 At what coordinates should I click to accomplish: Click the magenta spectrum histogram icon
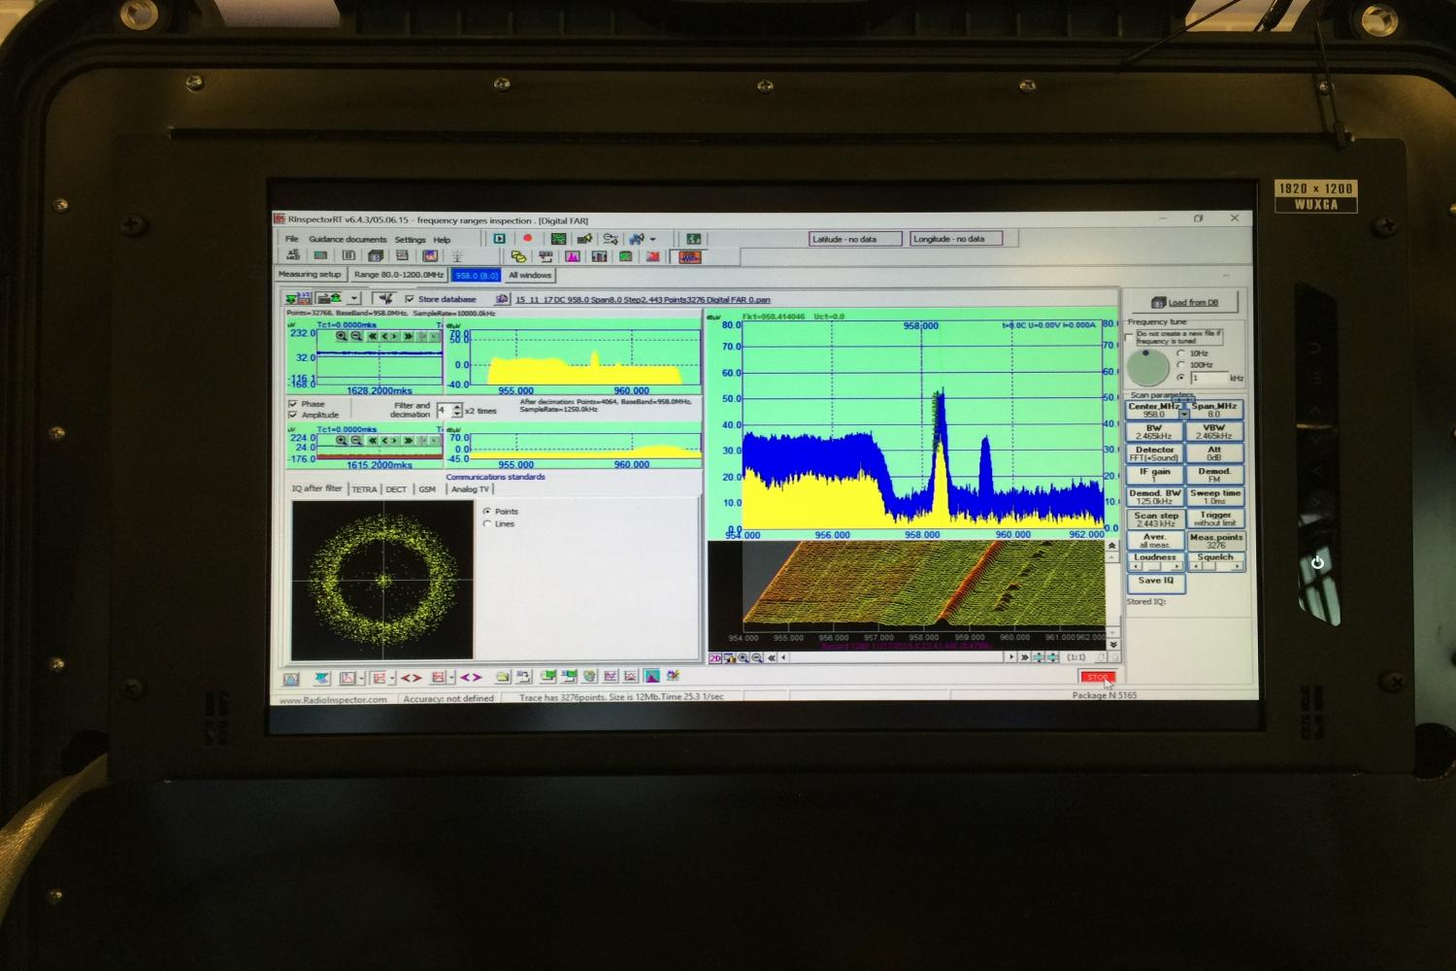[x=573, y=256]
